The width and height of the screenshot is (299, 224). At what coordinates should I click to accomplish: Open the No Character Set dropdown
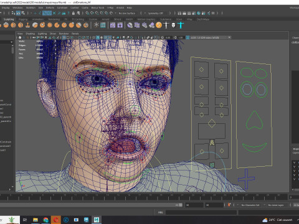pos(250,205)
